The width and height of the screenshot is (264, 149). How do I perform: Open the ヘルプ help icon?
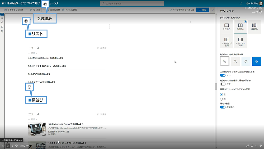[261, 12]
